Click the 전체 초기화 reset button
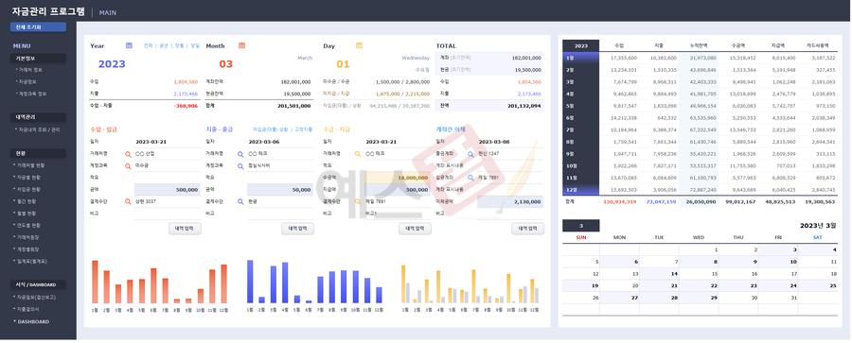Screen dimensions: 852x343 pyautogui.click(x=38, y=27)
